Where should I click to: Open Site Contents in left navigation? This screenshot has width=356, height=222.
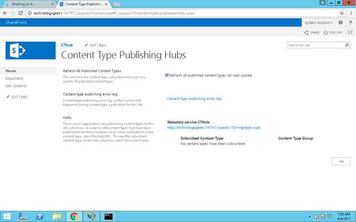[x=16, y=86]
